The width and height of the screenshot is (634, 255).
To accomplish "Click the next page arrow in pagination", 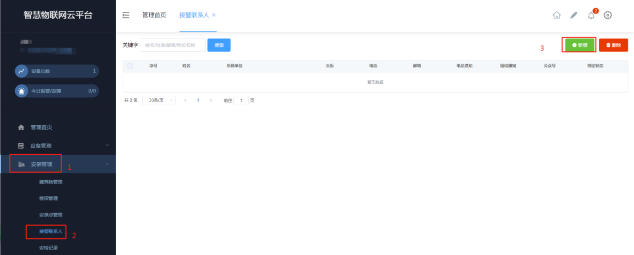I will coord(211,100).
